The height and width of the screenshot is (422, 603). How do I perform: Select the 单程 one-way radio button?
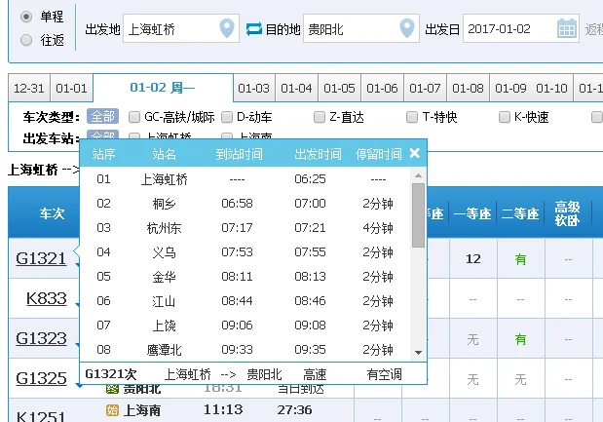point(26,17)
